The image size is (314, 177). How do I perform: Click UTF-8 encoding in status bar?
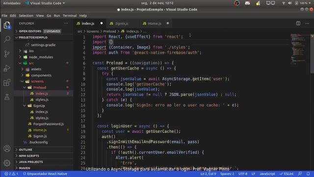pos(243,174)
